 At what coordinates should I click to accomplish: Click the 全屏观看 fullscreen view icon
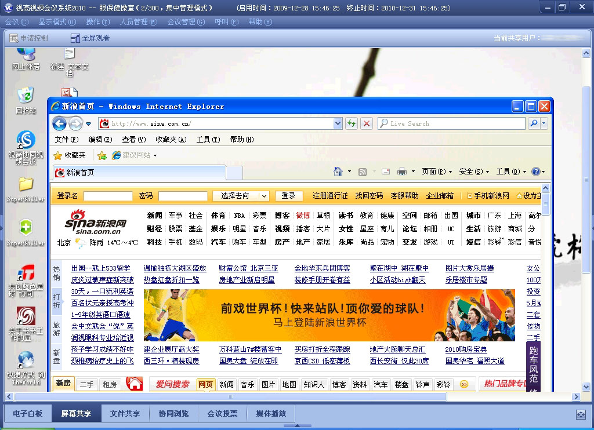75,38
